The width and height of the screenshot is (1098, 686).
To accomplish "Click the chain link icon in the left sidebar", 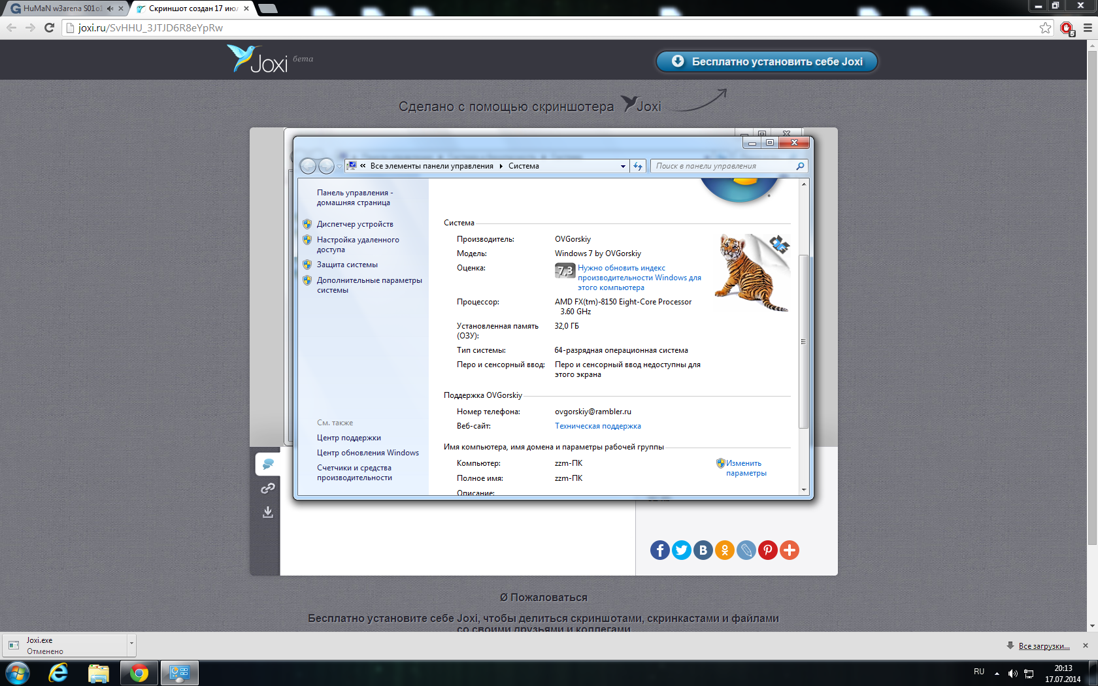I will pyautogui.click(x=268, y=488).
